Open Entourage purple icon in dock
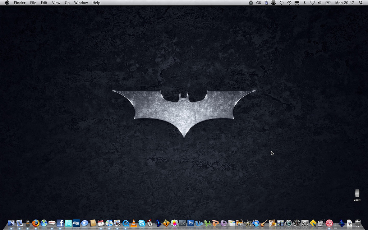The height and width of the screenshot is (230, 368). pyautogui.click(x=224, y=223)
